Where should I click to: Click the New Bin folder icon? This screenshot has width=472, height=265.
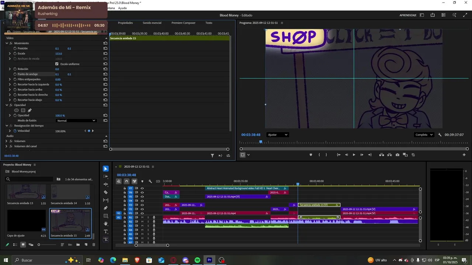click(x=78, y=244)
